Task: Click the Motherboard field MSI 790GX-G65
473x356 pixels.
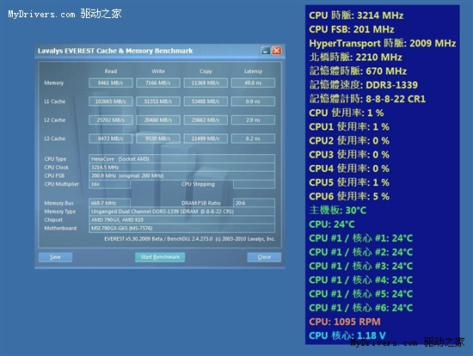Action: pos(182,229)
